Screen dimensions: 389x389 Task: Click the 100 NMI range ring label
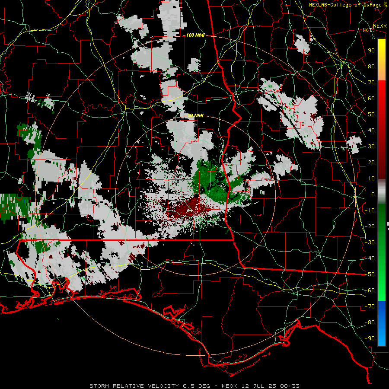[x=195, y=35]
